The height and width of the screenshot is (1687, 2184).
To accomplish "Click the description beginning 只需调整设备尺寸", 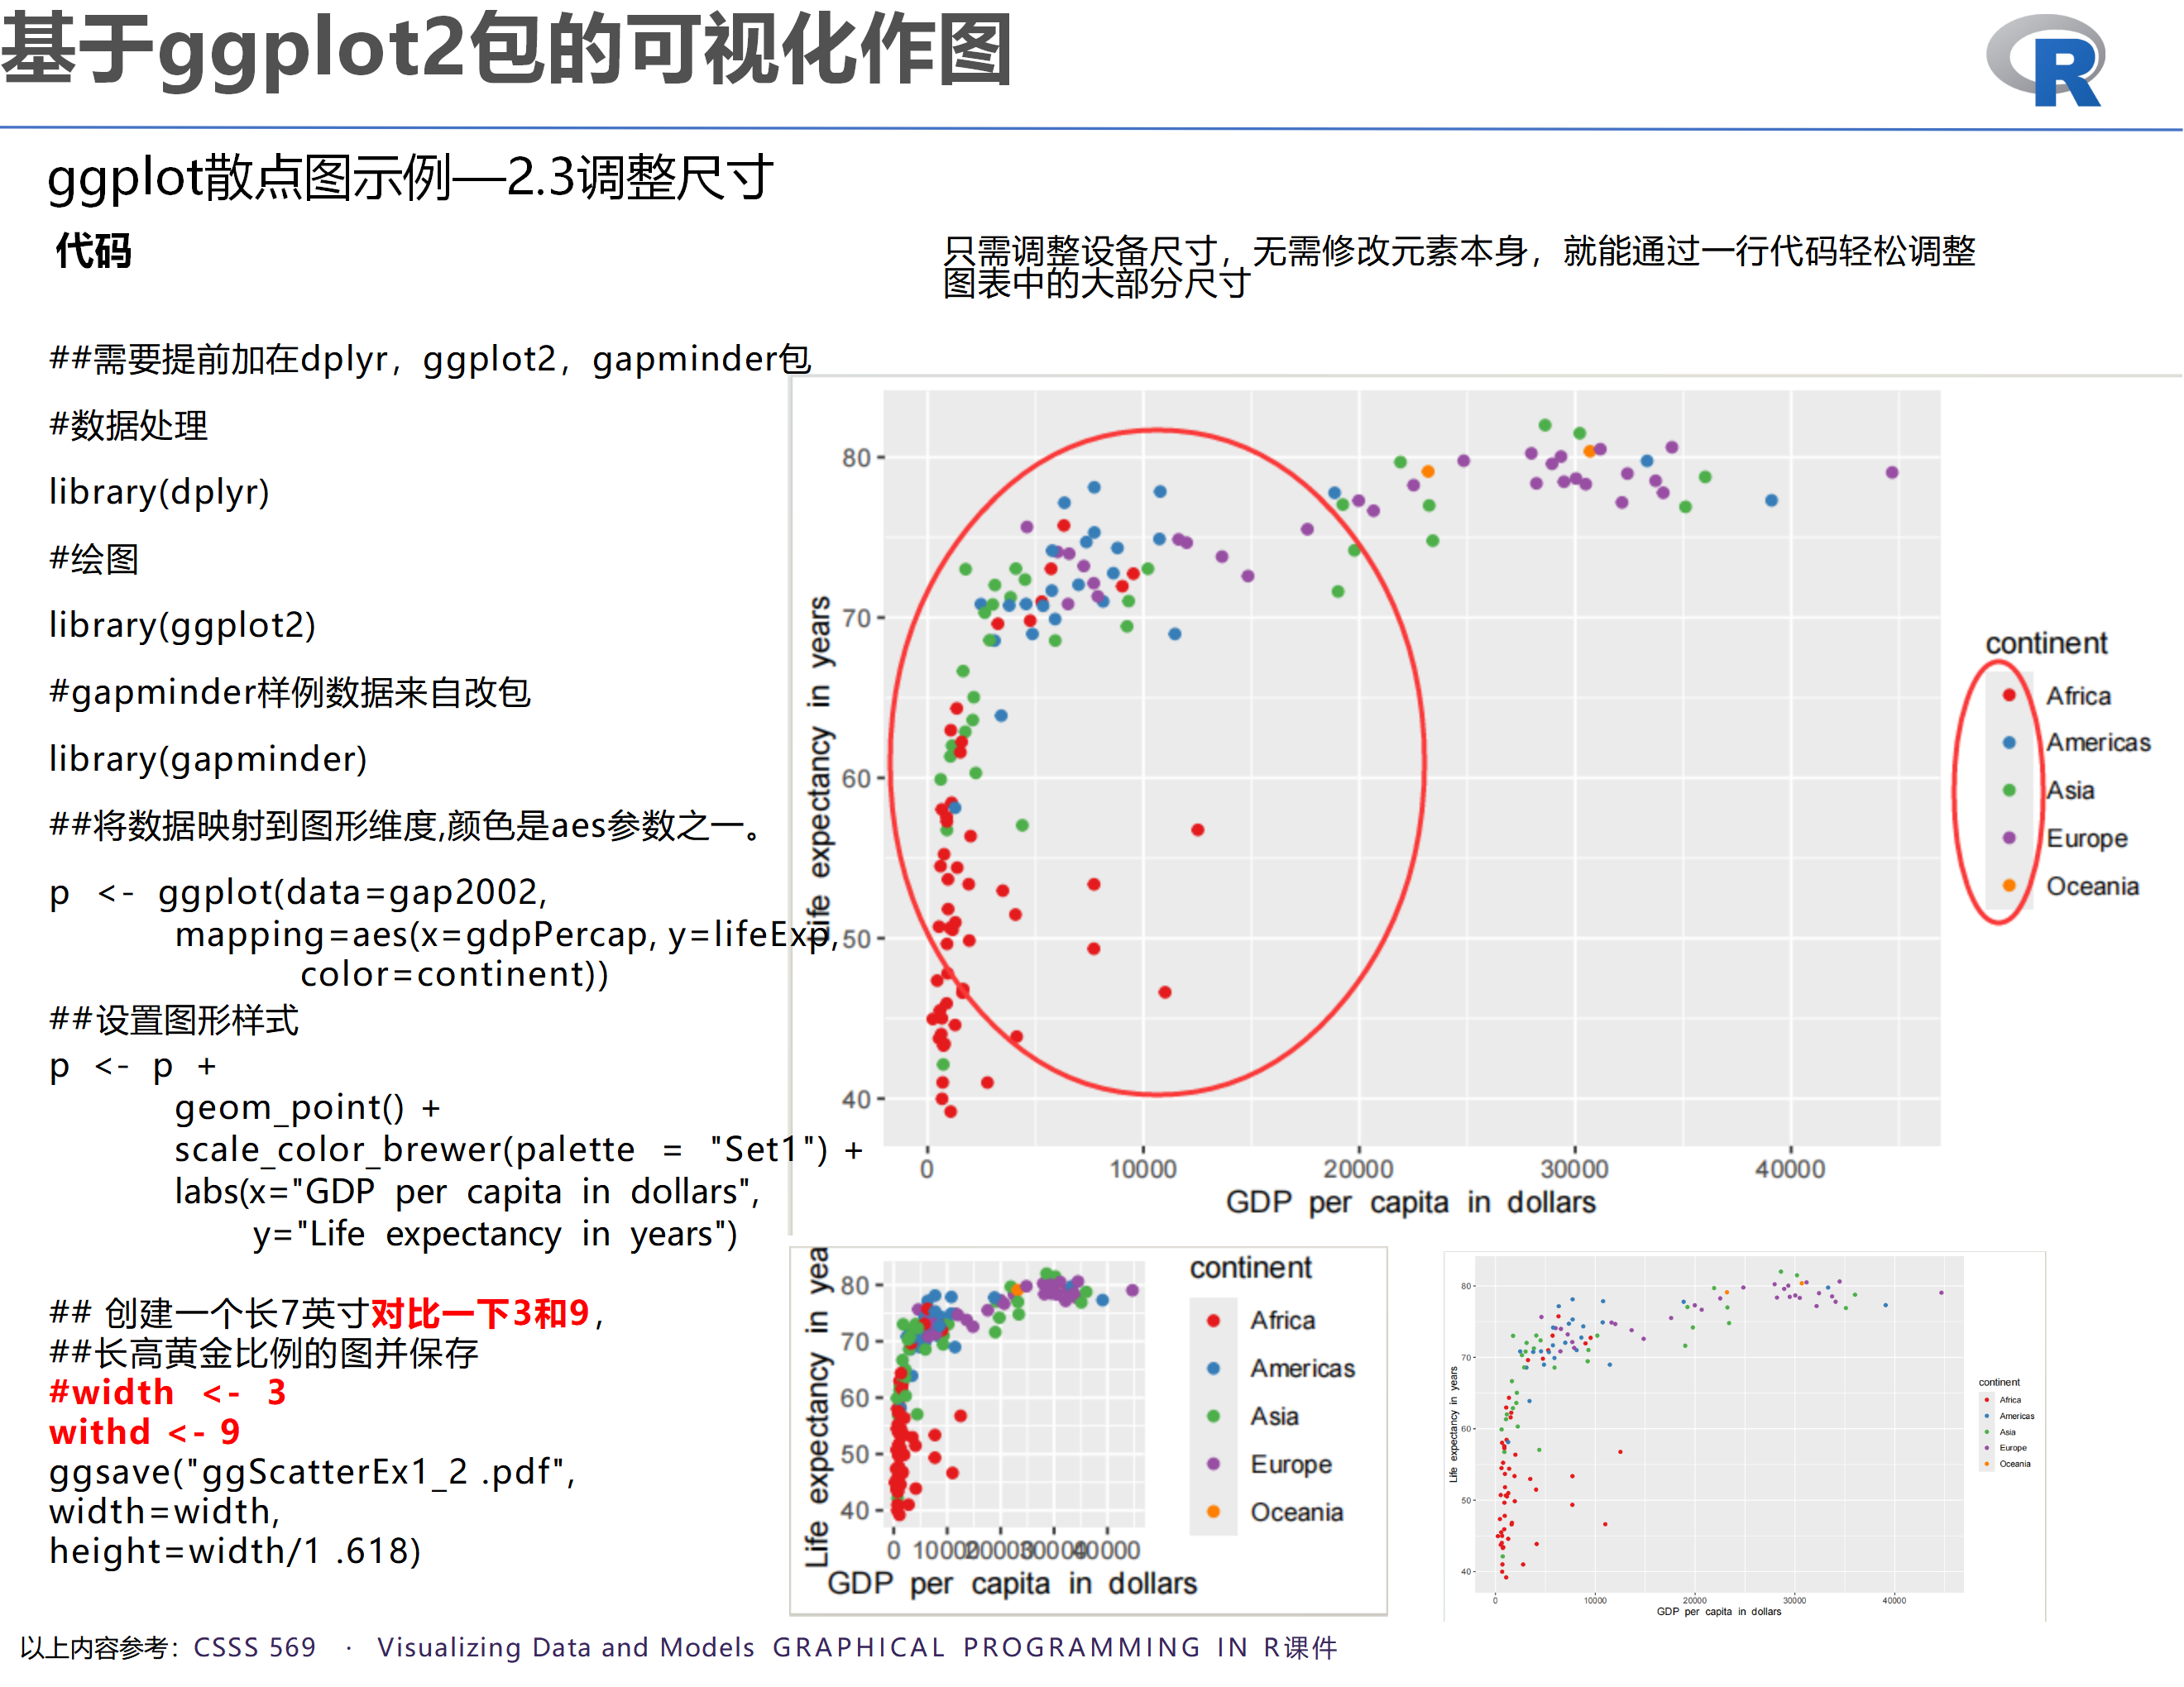I will click(x=1459, y=267).
